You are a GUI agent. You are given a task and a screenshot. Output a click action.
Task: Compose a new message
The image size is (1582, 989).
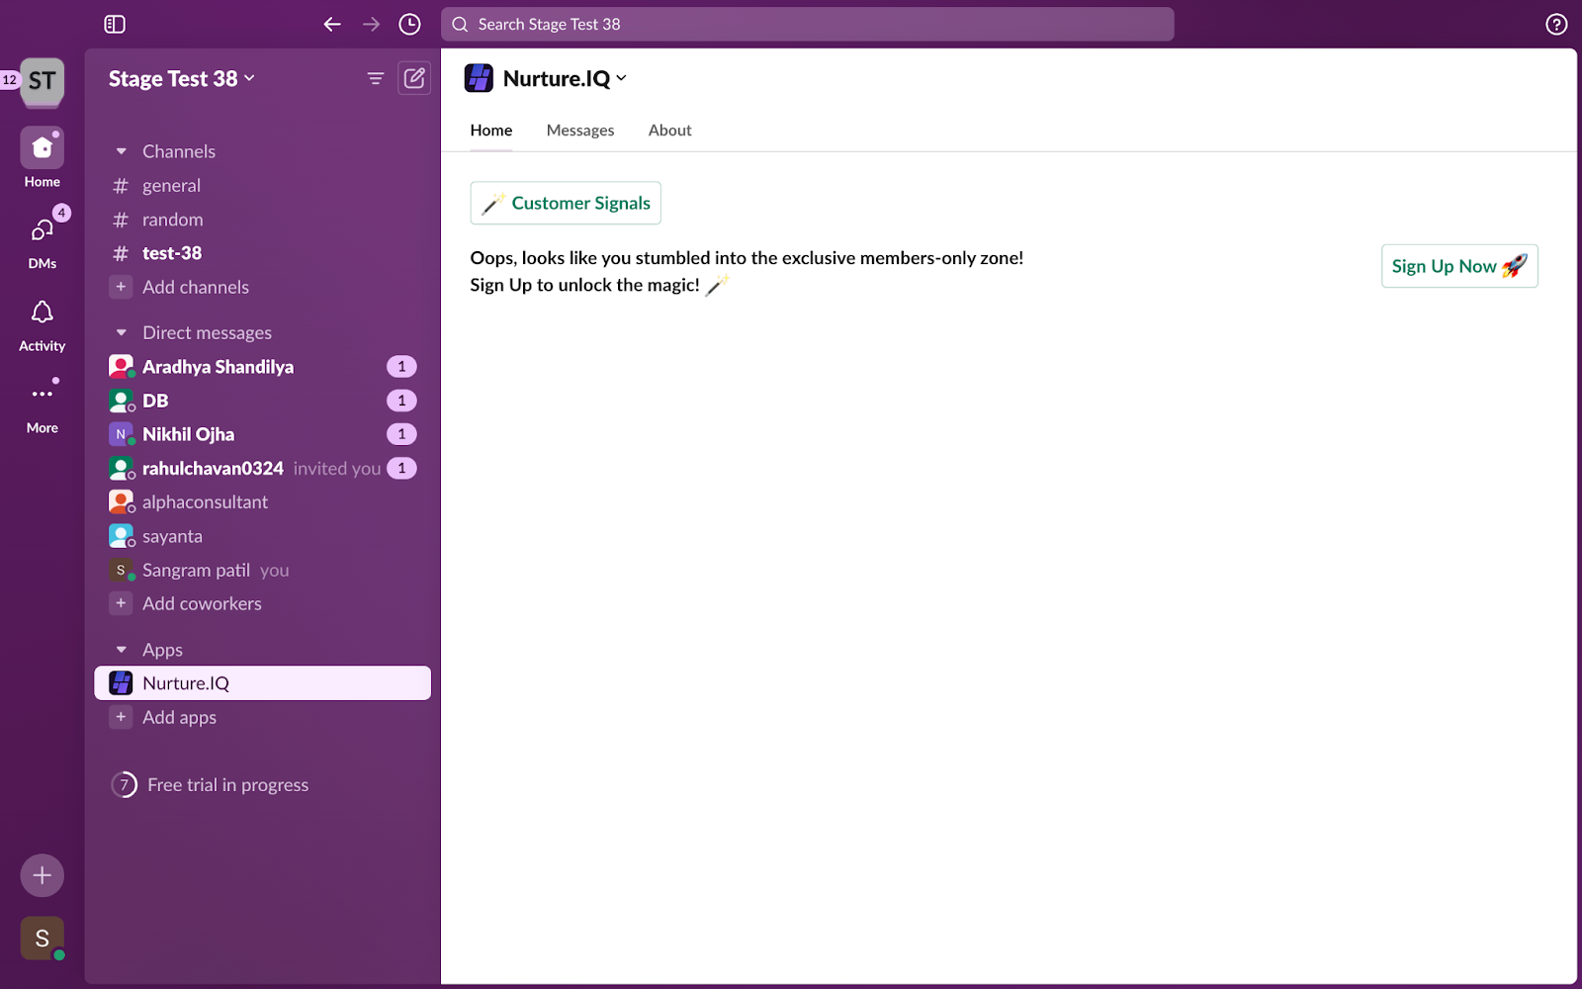[x=414, y=78]
